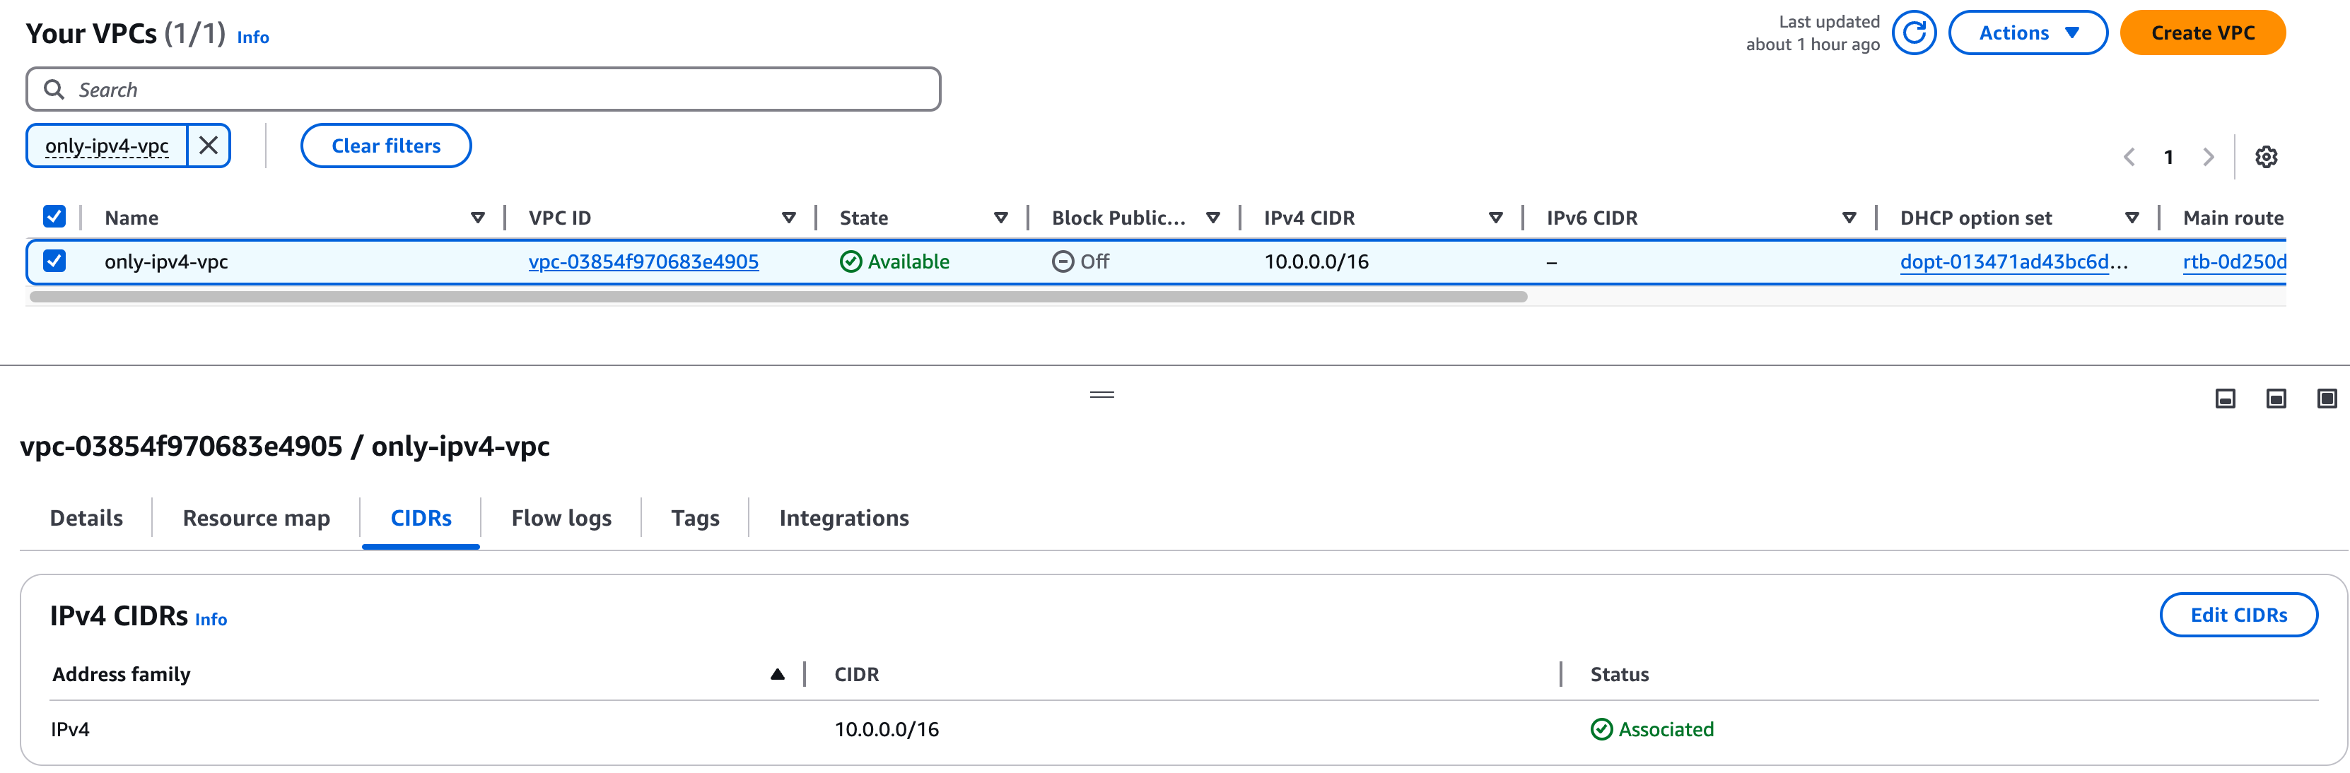Click the 10.0.0.0/16 CIDR in details panel
The image size is (2350, 773).
click(x=887, y=729)
